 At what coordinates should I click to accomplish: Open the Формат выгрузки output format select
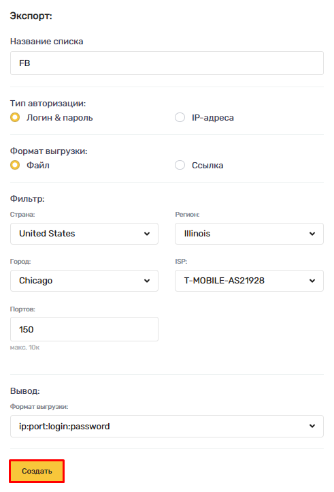pyautogui.click(x=167, y=426)
